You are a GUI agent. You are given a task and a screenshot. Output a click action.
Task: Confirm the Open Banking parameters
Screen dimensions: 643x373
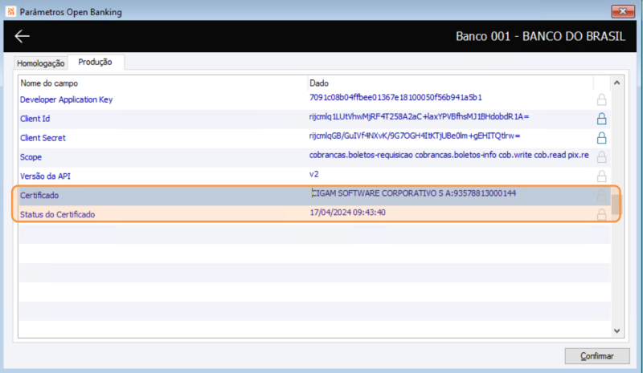click(597, 356)
